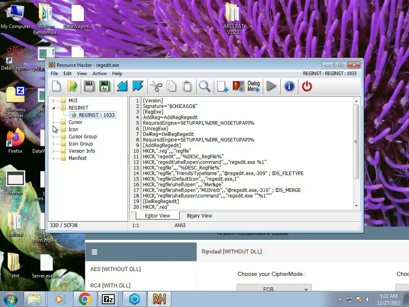Screen dimensions: 409x307
Task: Click the volume icon in system tray
Action: coord(369,300)
